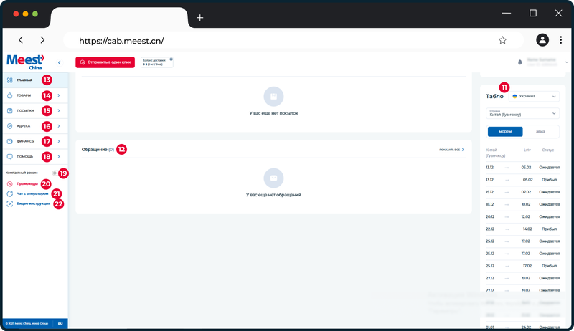Click the Промокоды percent icon
The image size is (574, 331).
coord(10,183)
